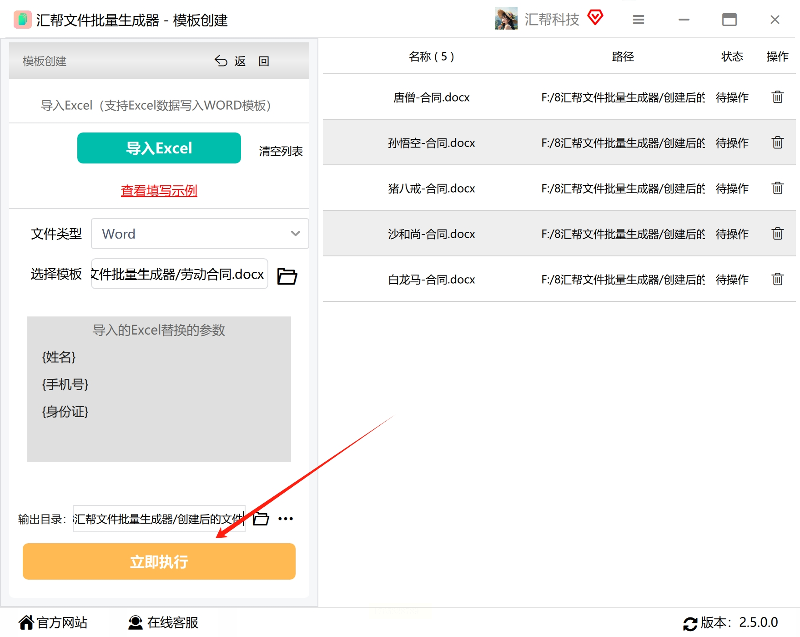Click the 立即执行 execute button
Screen dimensions: 800x637
click(159, 561)
